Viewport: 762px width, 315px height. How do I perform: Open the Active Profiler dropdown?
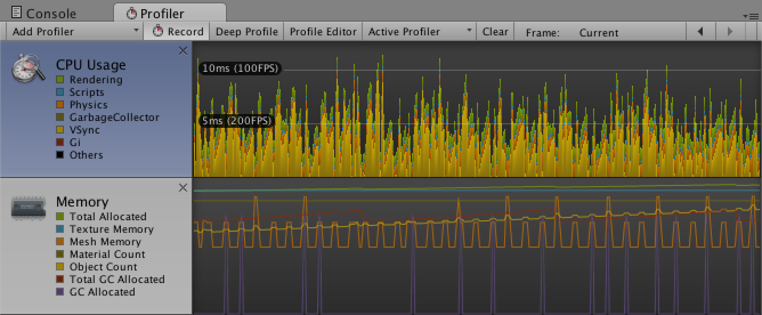click(x=420, y=32)
